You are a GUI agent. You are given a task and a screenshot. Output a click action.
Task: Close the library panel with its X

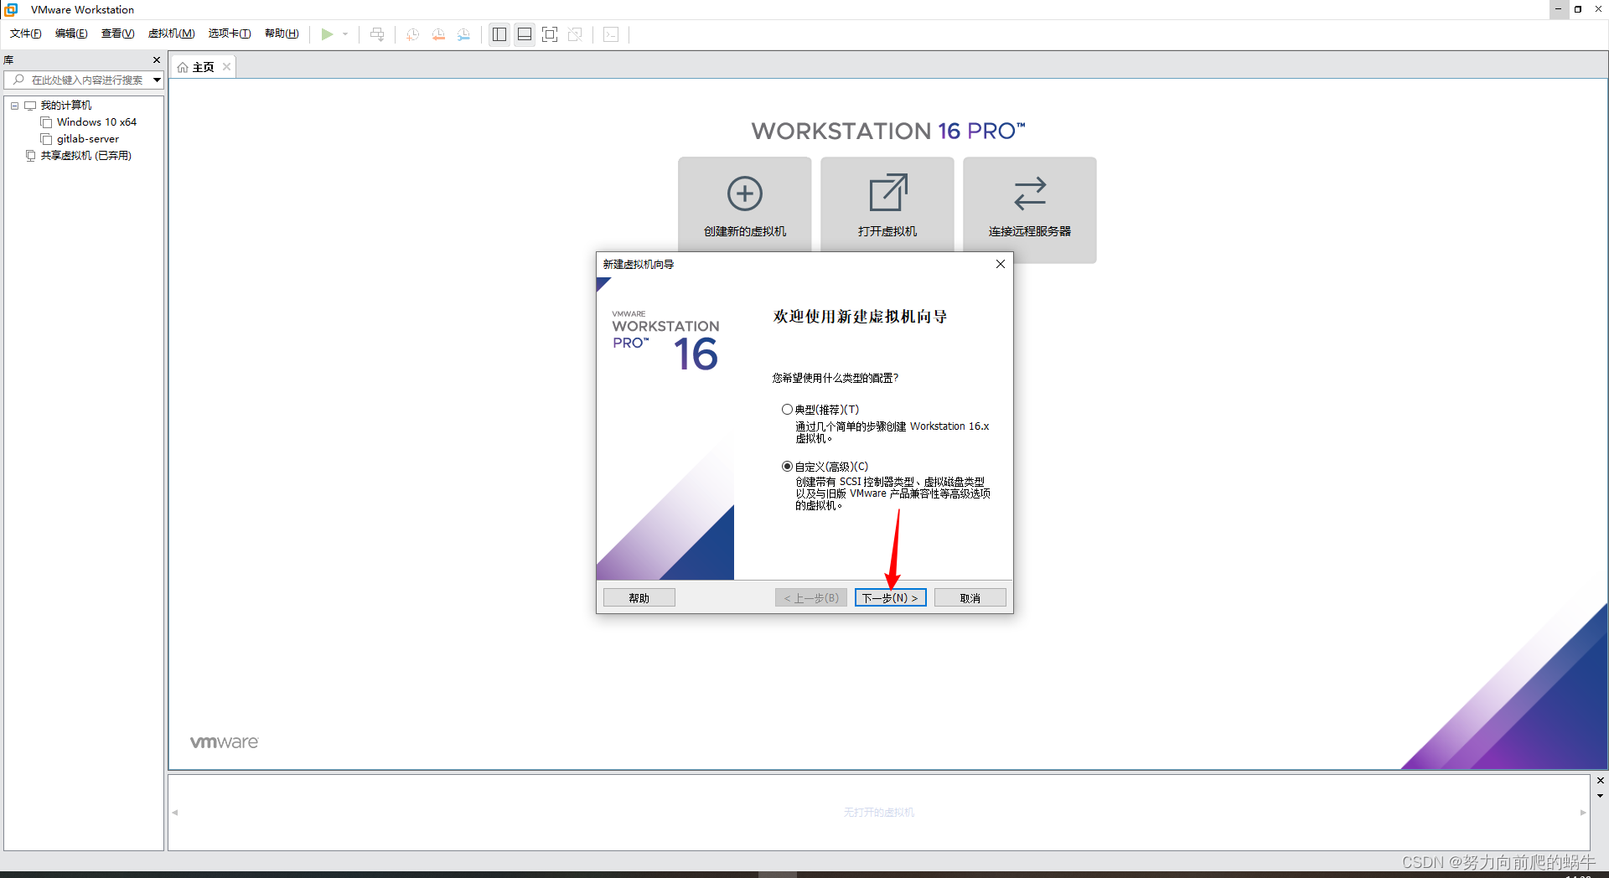[157, 59]
